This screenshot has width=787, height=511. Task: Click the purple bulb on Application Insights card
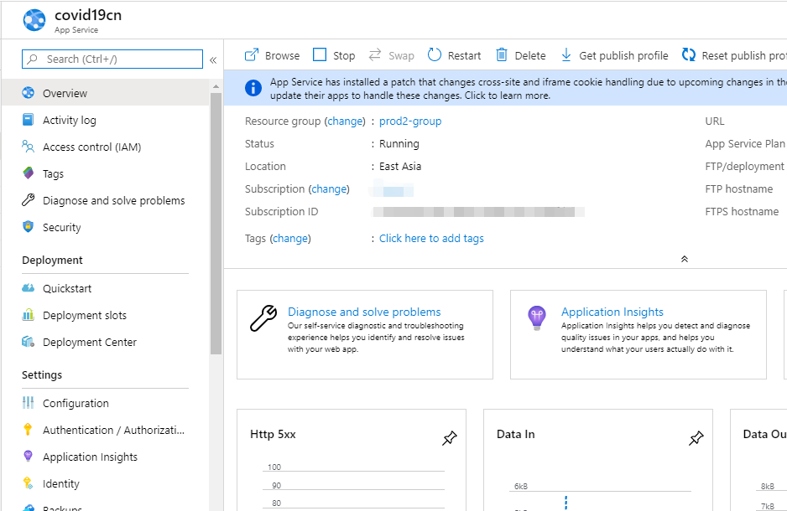[536, 317]
